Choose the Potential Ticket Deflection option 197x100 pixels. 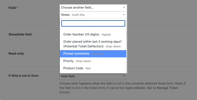93,44
